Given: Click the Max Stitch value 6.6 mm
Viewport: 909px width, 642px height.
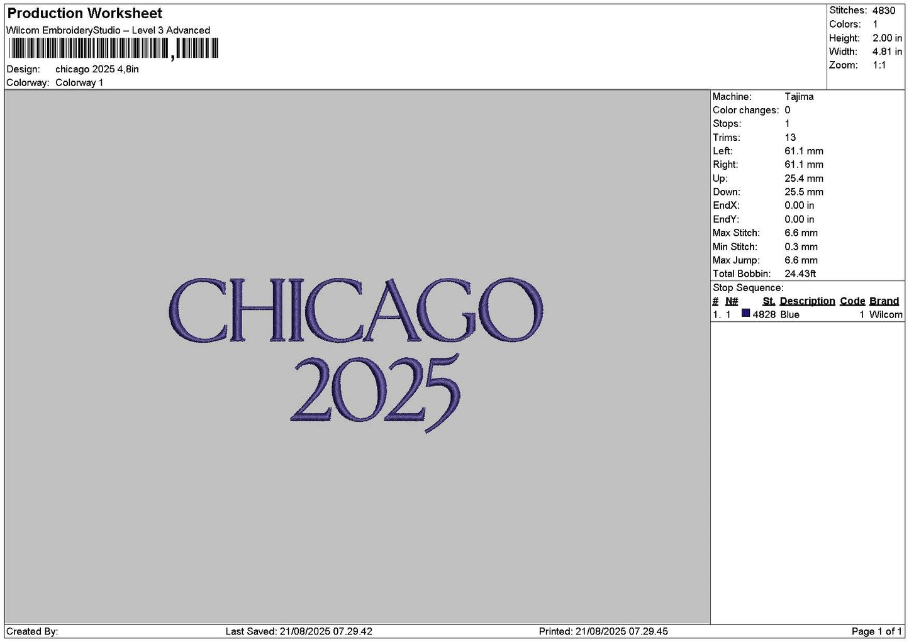Looking at the screenshot, I should 801,233.
